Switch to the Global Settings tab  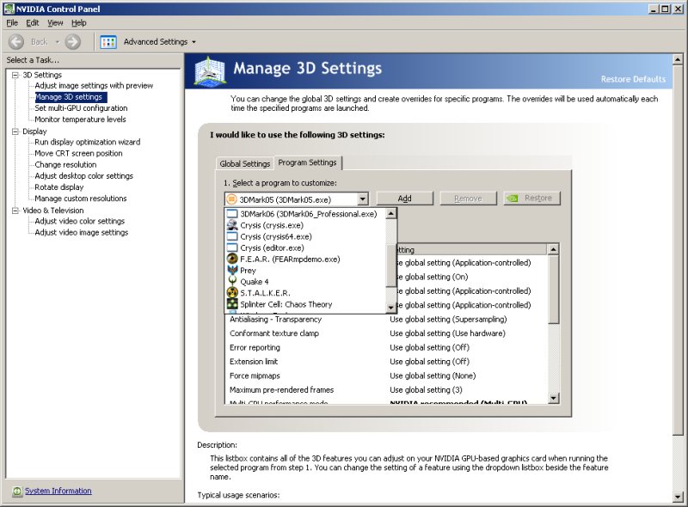coord(245,163)
